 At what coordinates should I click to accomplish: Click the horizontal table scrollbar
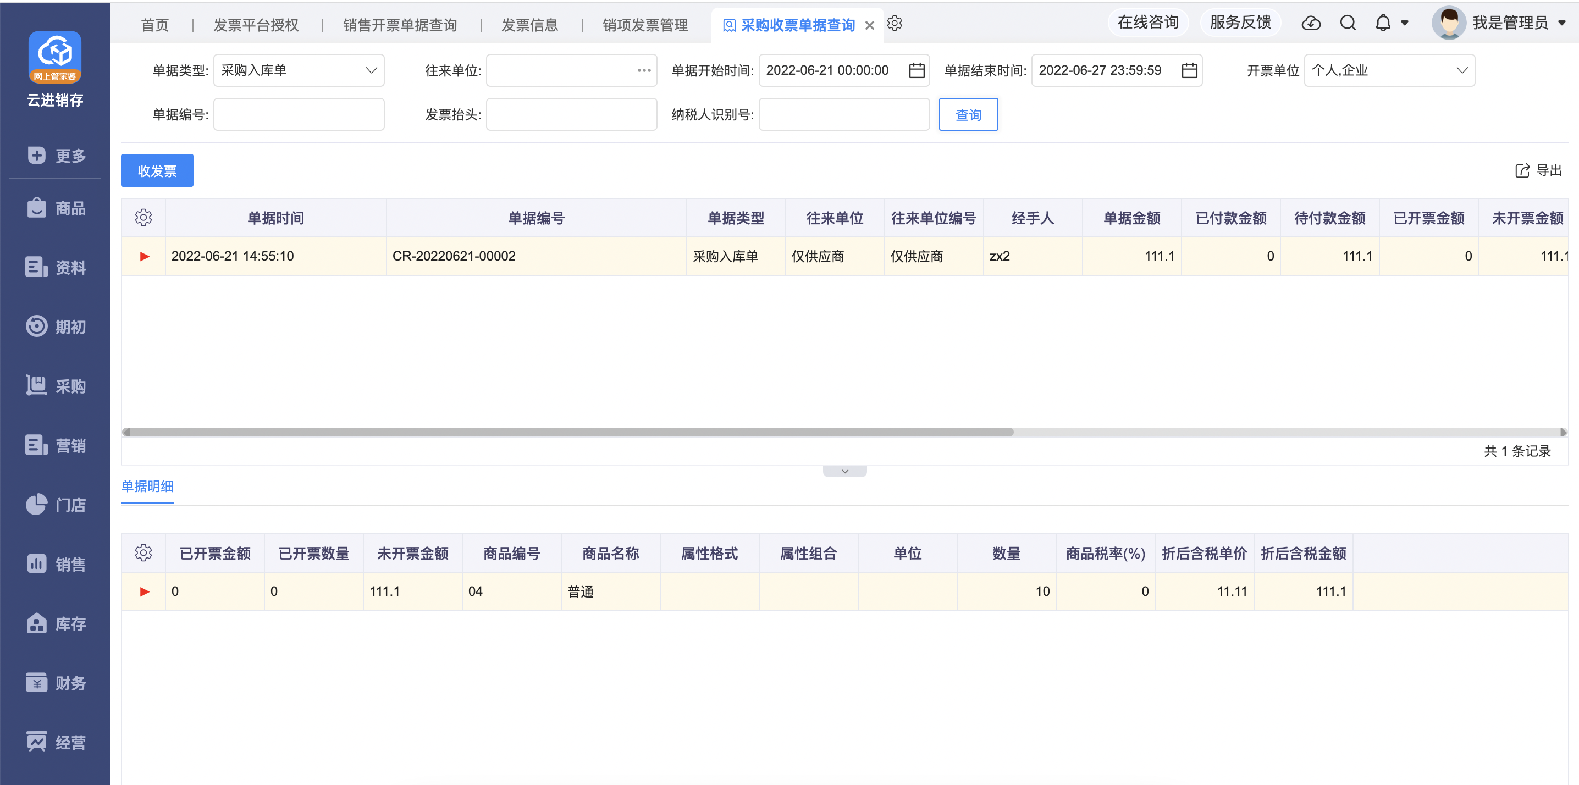tap(571, 432)
